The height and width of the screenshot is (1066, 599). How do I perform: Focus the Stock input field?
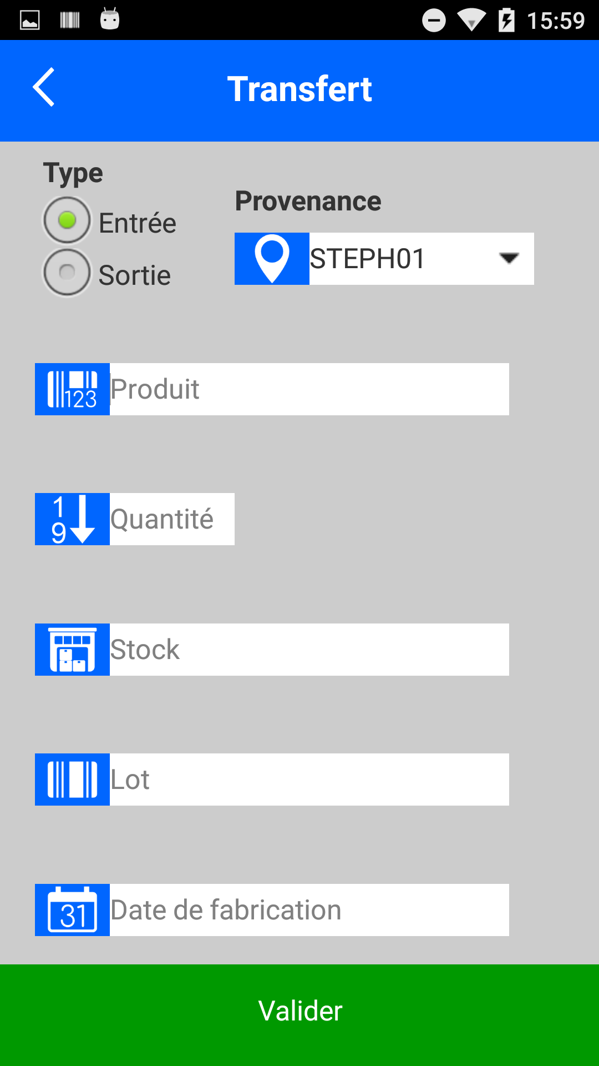click(x=309, y=650)
